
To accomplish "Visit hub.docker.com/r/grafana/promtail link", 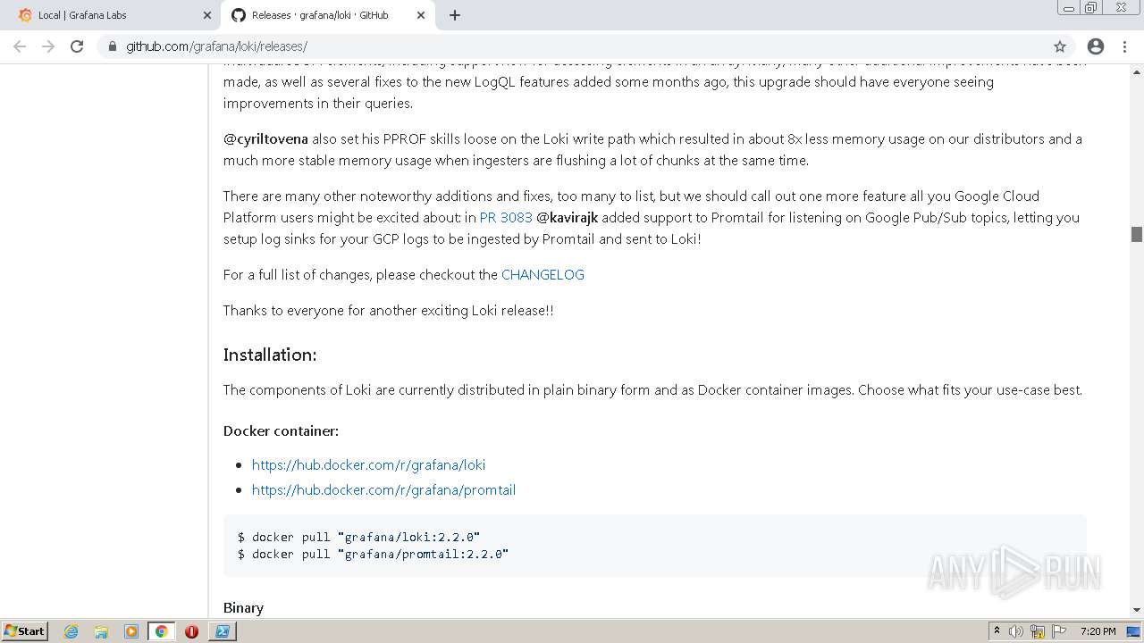I will coord(383,489).
